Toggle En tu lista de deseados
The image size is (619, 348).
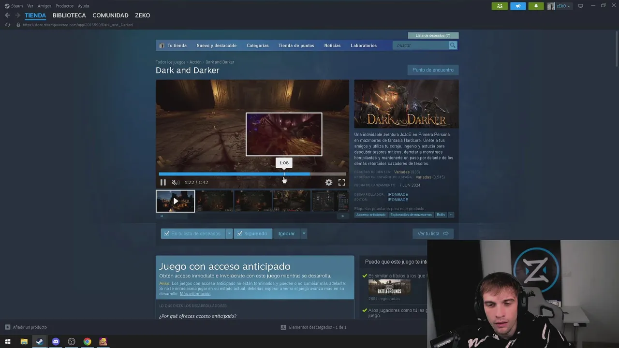(x=193, y=233)
